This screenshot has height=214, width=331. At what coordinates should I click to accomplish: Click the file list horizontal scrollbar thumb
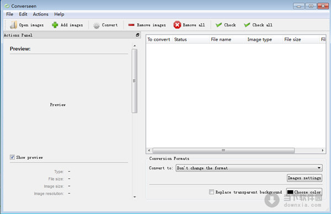click(x=223, y=150)
